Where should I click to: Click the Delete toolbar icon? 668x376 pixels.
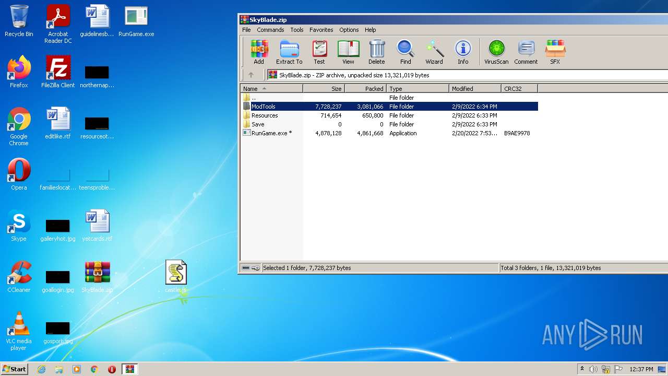coord(377,52)
